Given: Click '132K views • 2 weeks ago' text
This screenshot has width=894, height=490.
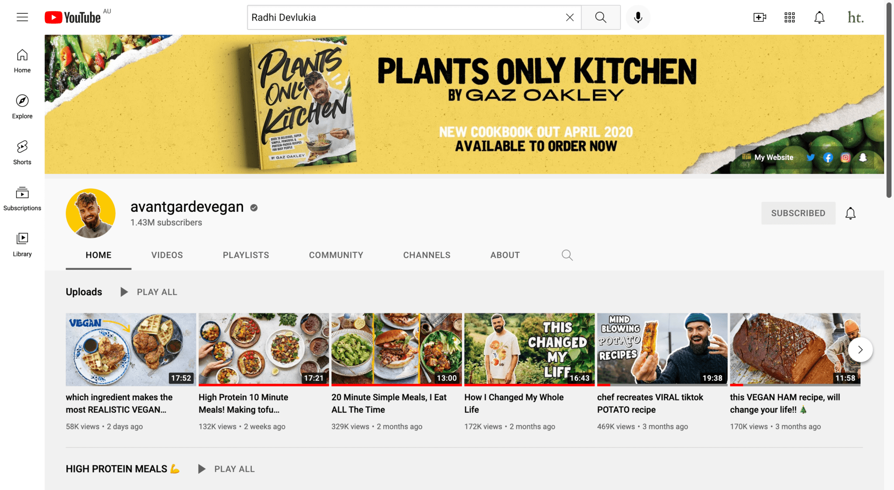Looking at the screenshot, I should click(242, 427).
